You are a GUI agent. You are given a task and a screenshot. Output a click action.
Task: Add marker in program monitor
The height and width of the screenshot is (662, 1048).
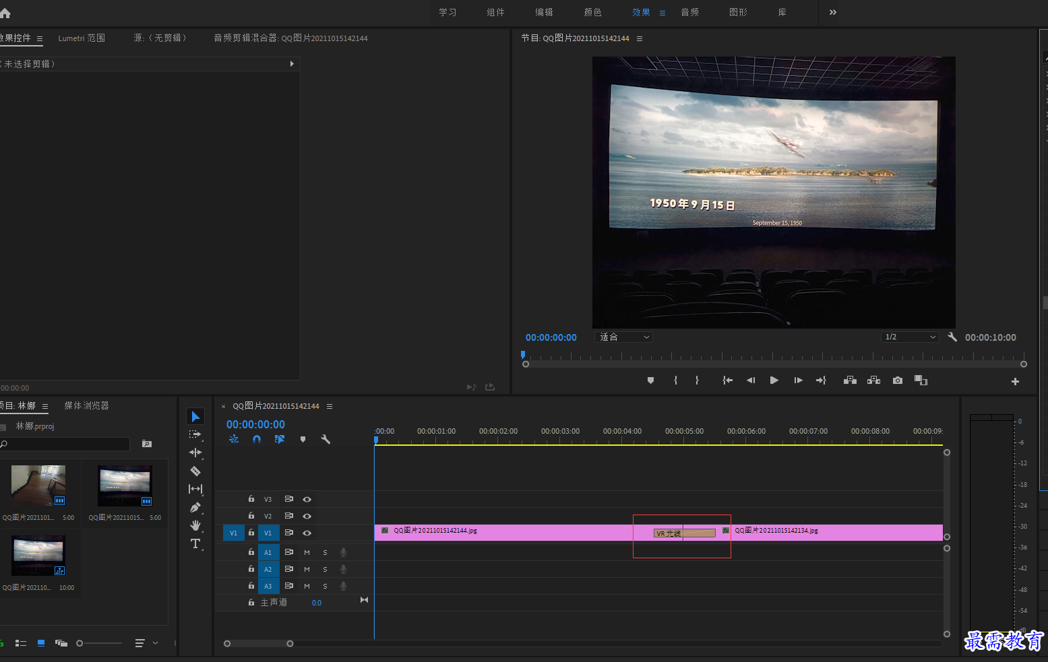coord(650,380)
